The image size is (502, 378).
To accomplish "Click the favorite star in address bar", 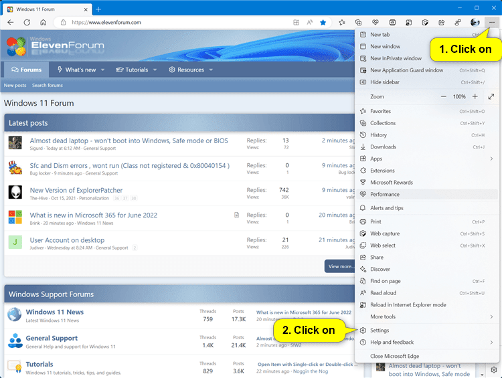I will (323, 22).
